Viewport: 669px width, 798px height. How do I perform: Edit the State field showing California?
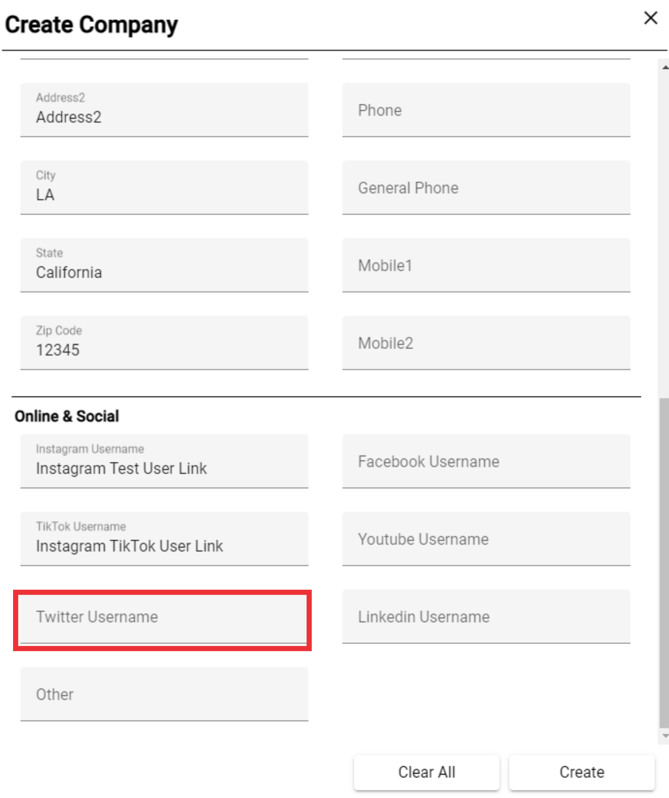pos(164,265)
